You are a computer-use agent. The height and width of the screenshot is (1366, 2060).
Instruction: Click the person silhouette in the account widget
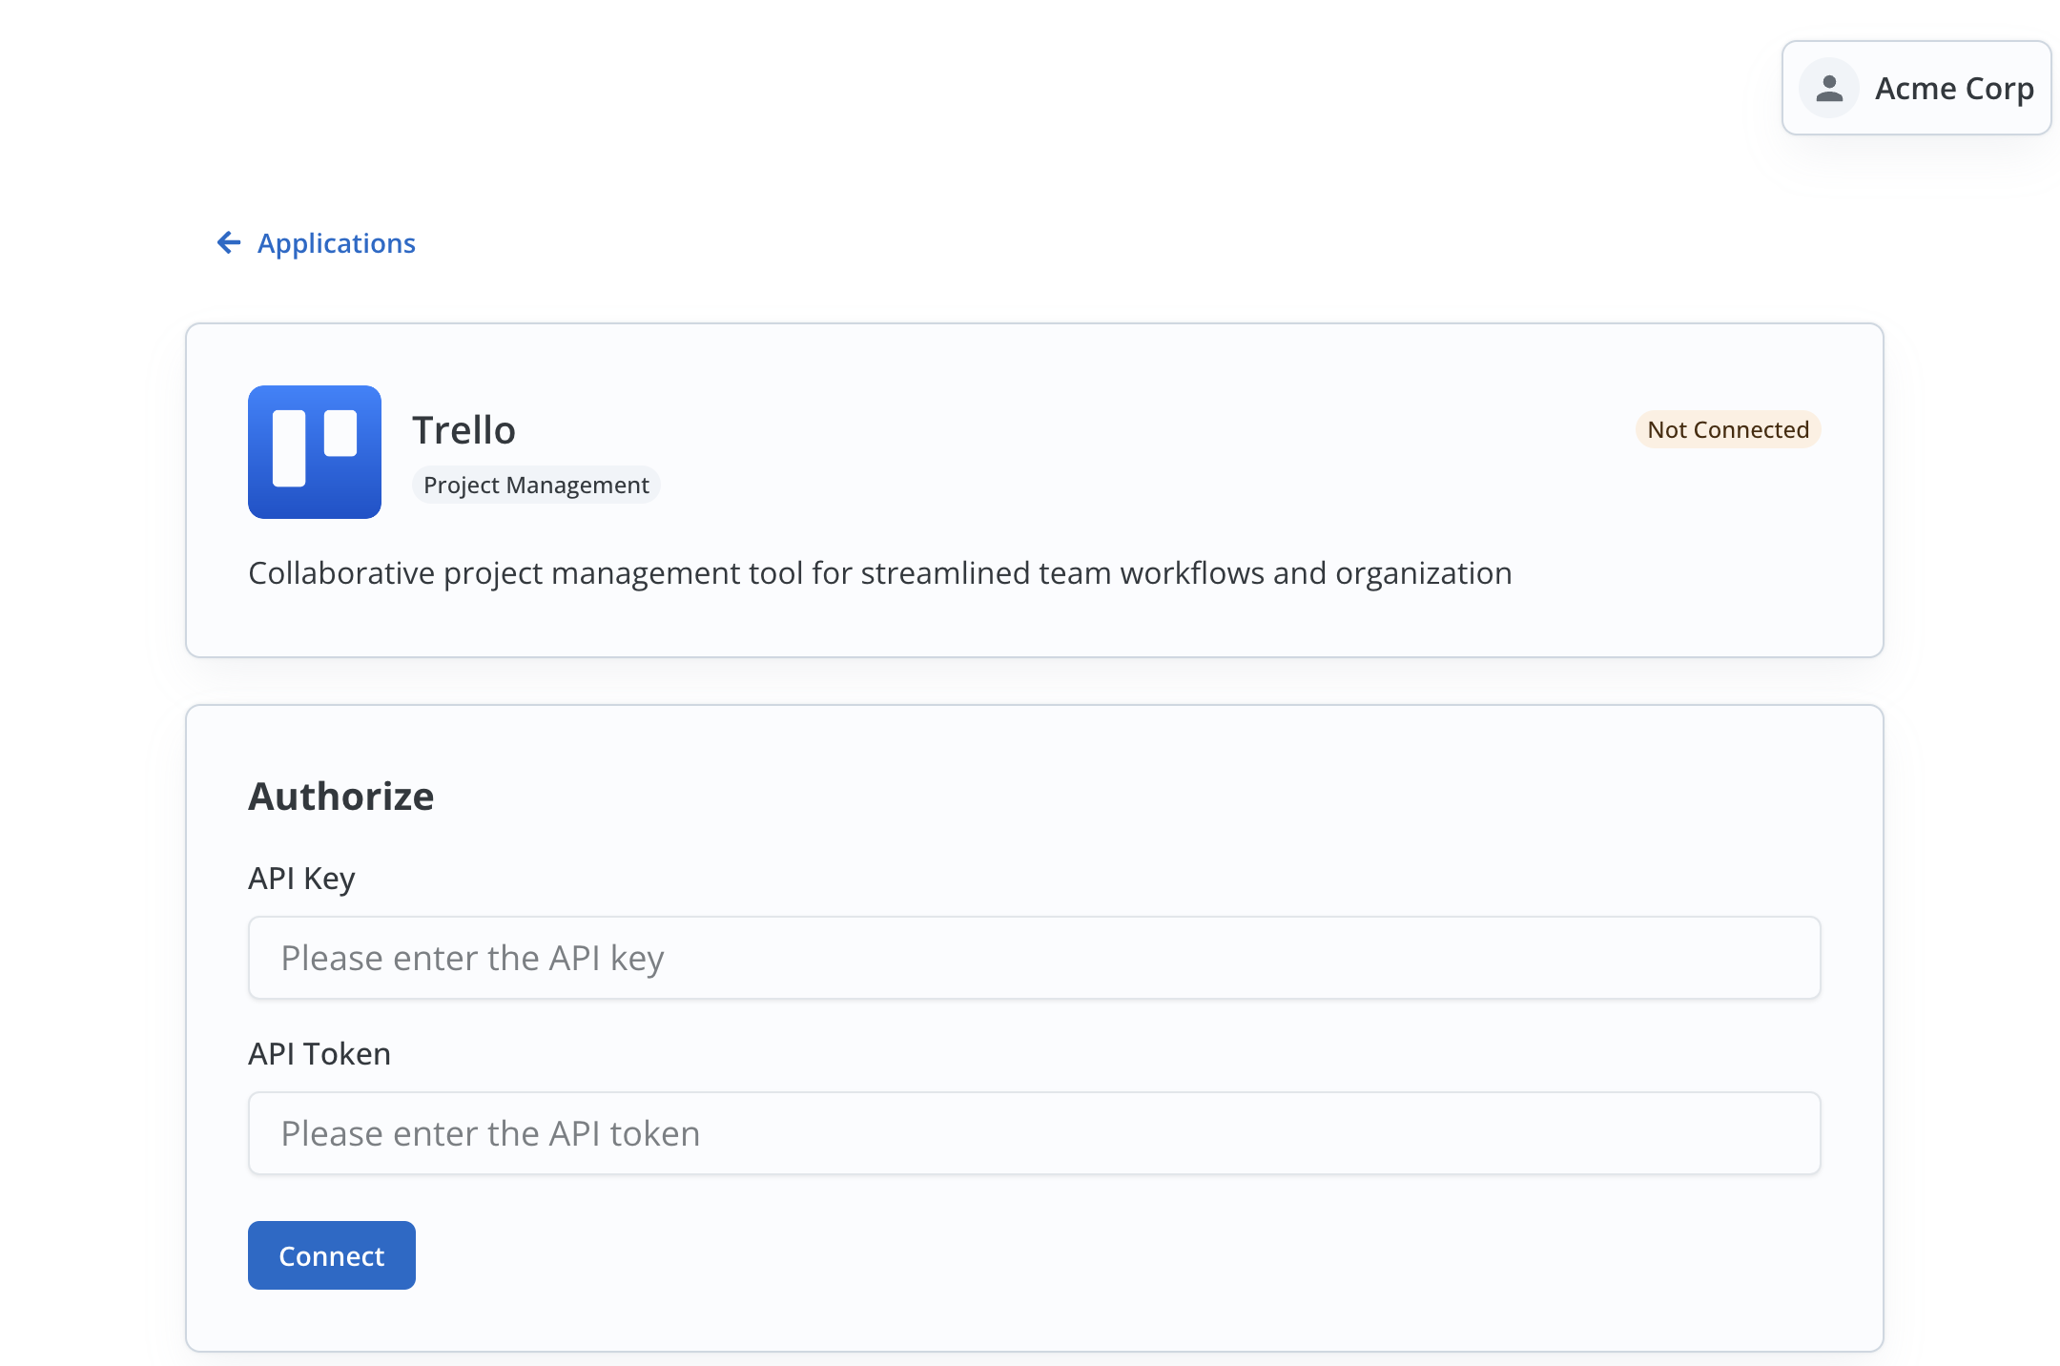tap(1828, 88)
